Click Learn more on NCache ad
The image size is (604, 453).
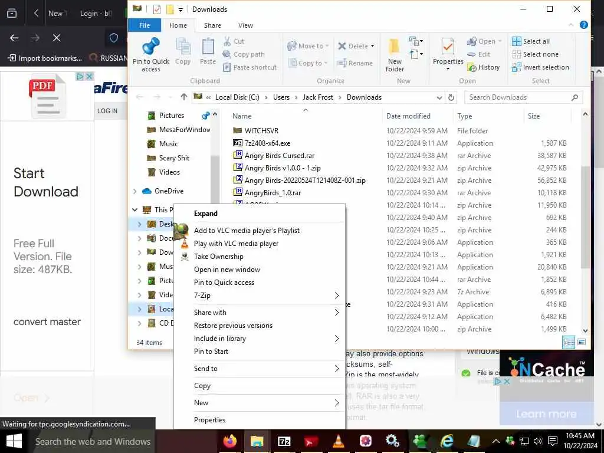click(546, 413)
